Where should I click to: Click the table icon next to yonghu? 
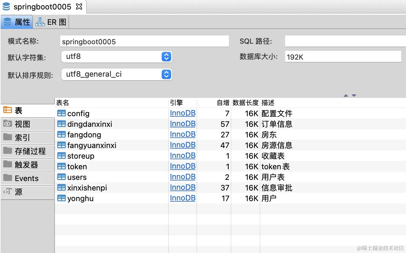[61, 198]
